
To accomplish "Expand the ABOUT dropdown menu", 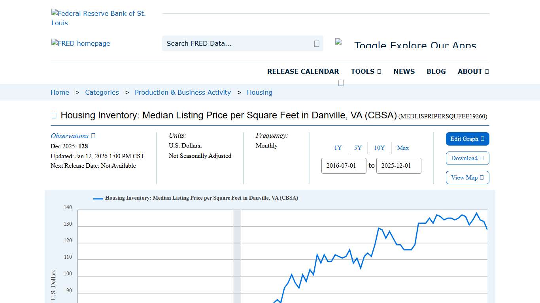I will [x=473, y=71].
